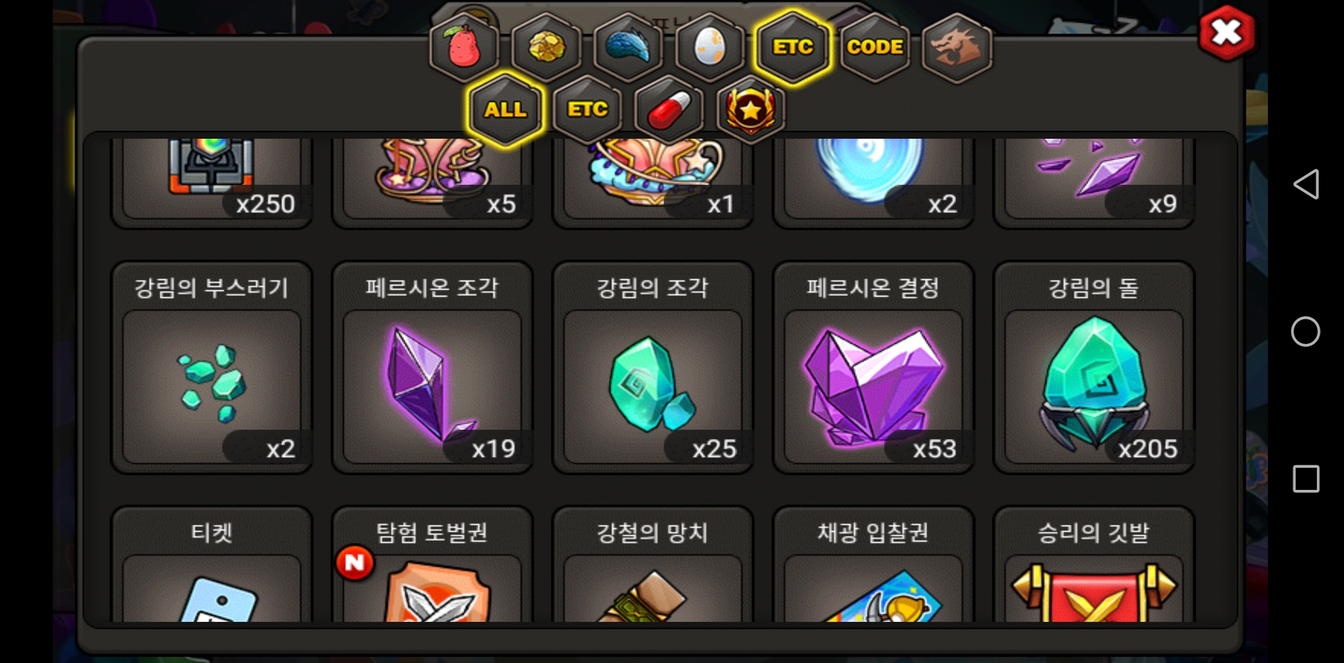Select the top-row ETC category tab
Viewport: 1344px width, 663px height.
(x=792, y=47)
